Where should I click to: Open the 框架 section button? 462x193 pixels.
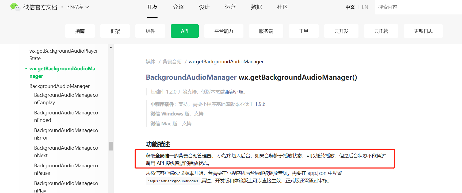(115, 31)
